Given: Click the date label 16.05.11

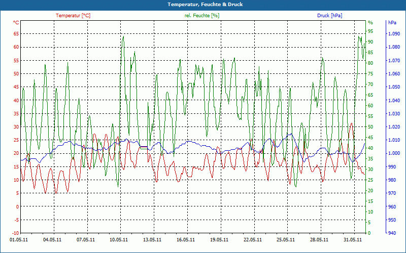Looking at the screenshot, I should [x=186, y=239].
